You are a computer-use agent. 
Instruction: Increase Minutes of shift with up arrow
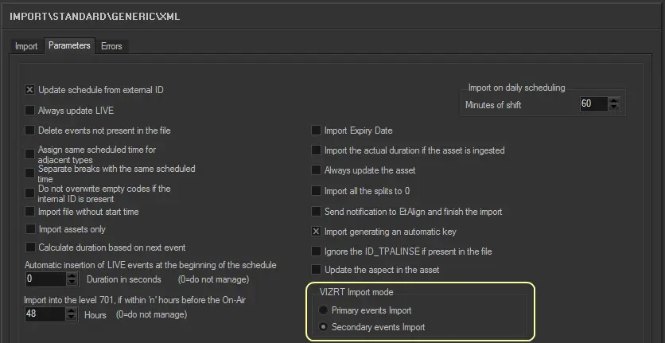tap(613, 101)
